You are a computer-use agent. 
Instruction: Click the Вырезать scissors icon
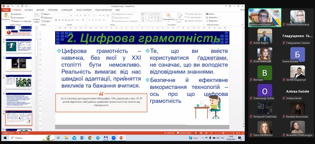coord(12,14)
